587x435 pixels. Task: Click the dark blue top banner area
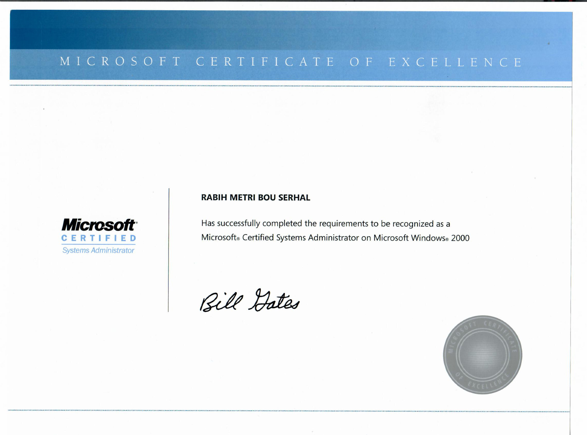pos(291,30)
